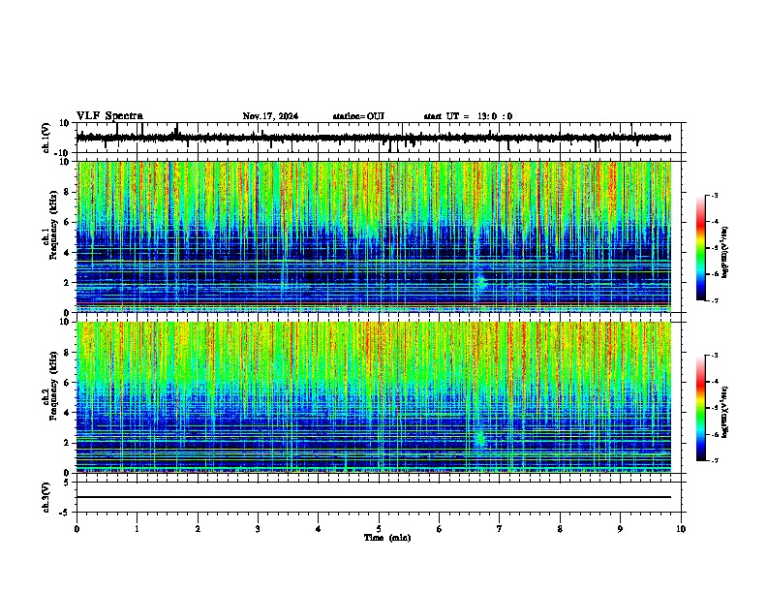Click the flat ch.3 voltage line

click(x=373, y=497)
